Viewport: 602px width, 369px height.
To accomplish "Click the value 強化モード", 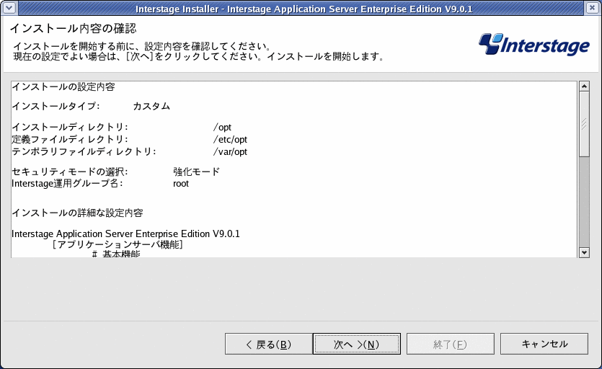I will click(x=196, y=172).
